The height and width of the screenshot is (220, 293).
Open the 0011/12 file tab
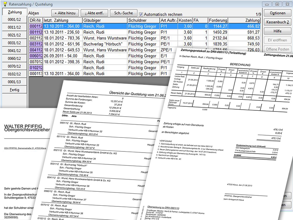(14, 27)
